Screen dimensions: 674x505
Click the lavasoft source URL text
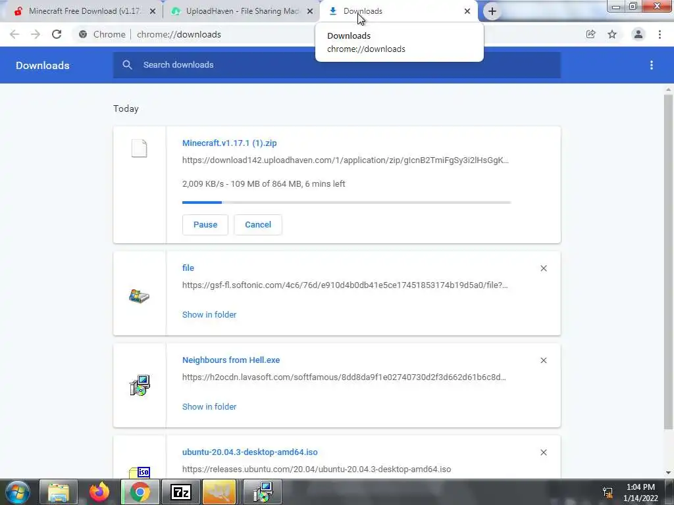344,377
